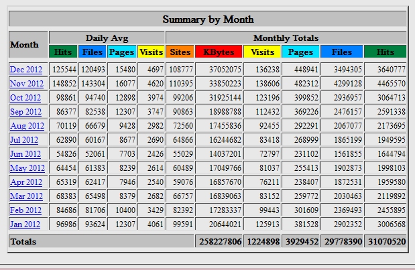Click the Totals row label
The height and width of the screenshot is (270, 415).
[x=23, y=241]
